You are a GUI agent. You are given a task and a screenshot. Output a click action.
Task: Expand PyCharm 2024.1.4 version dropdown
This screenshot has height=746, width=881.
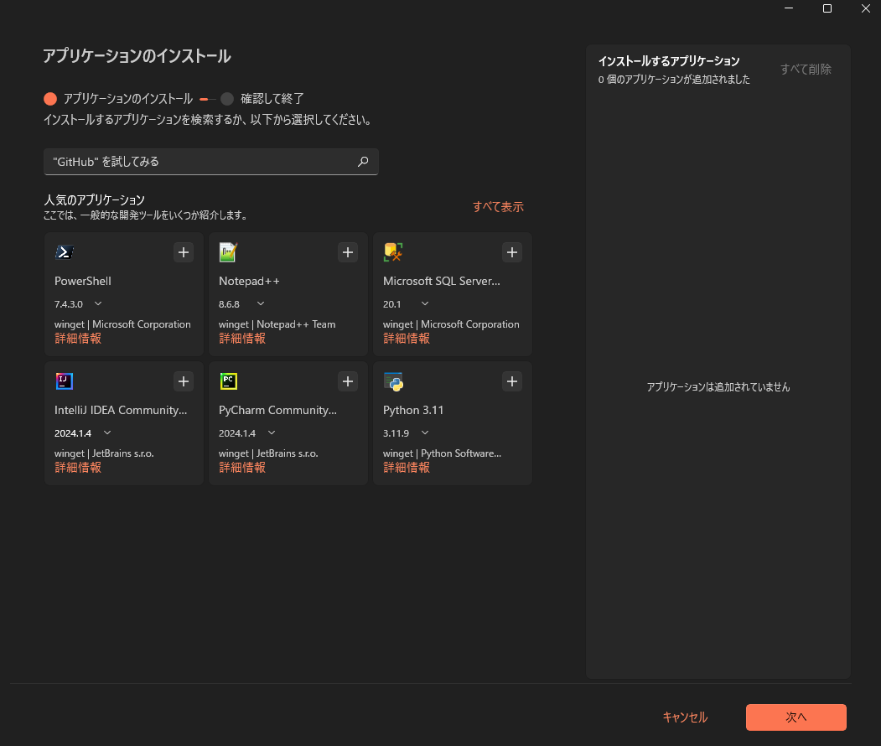tap(272, 433)
